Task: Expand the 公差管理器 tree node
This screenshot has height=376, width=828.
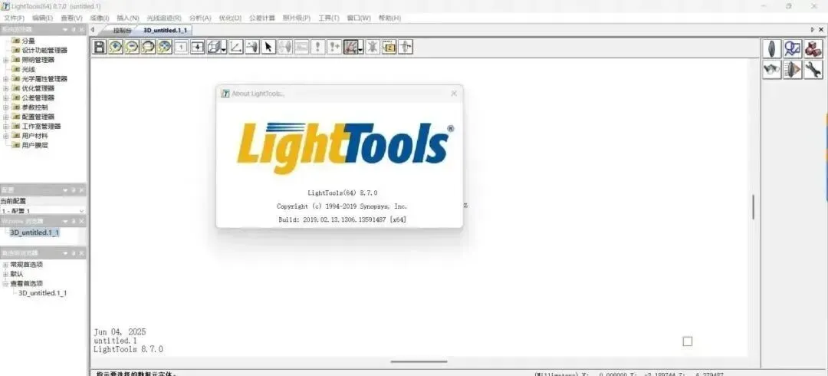Action: pyautogui.click(x=6, y=97)
